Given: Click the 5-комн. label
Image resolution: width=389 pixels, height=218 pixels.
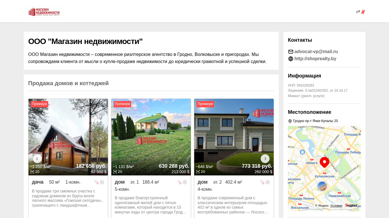Looking at the screenshot, I should (122, 189).
